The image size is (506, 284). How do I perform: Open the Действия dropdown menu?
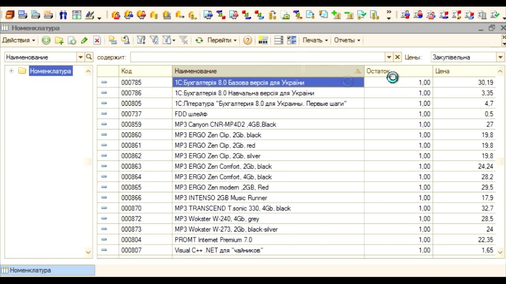pos(19,40)
